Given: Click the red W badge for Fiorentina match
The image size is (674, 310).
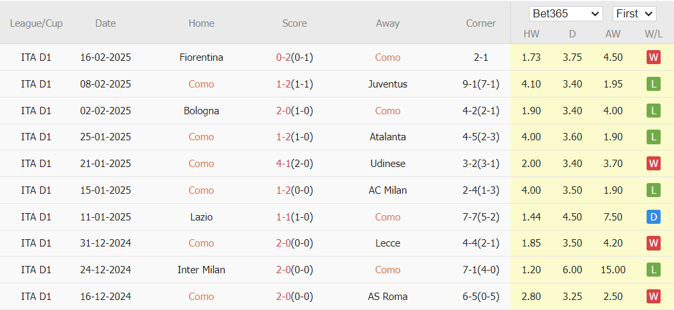Looking at the screenshot, I should point(653,57).
